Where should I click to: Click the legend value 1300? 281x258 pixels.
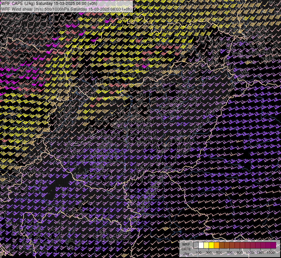(260, 253)
